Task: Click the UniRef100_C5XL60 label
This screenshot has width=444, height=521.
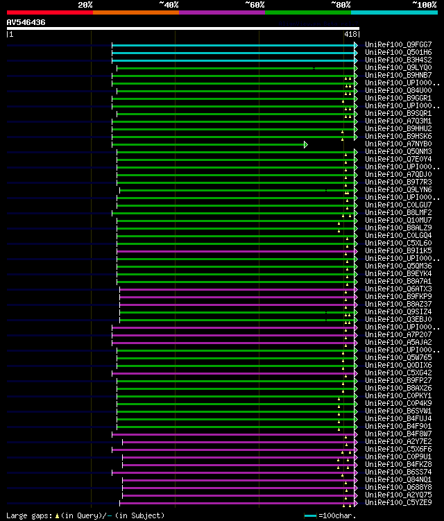Action: 398,244
